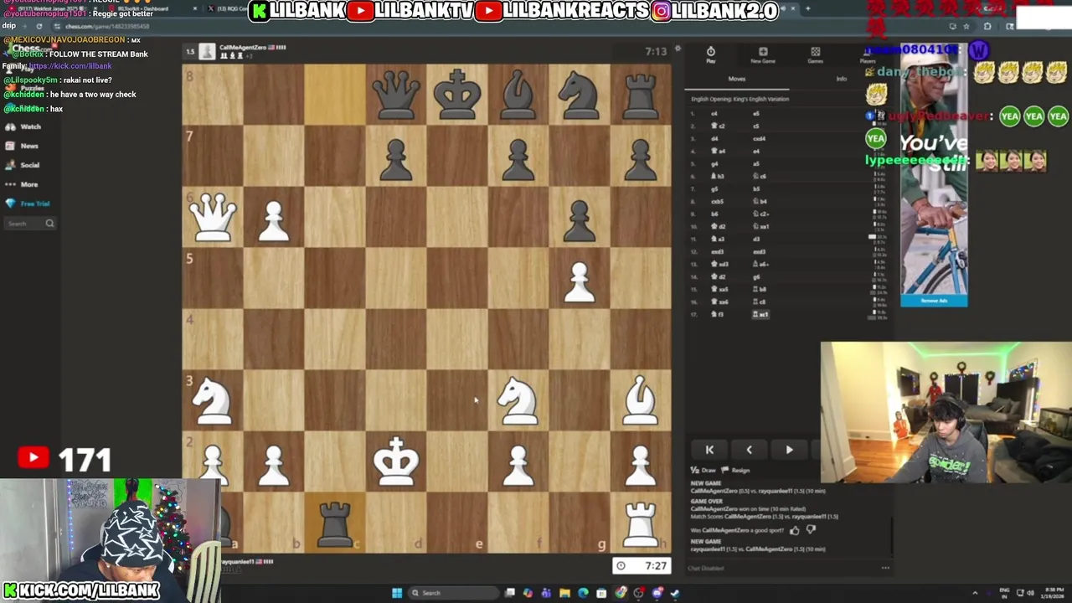
Task: Select the black queen on d8
Action: point(396,95)
